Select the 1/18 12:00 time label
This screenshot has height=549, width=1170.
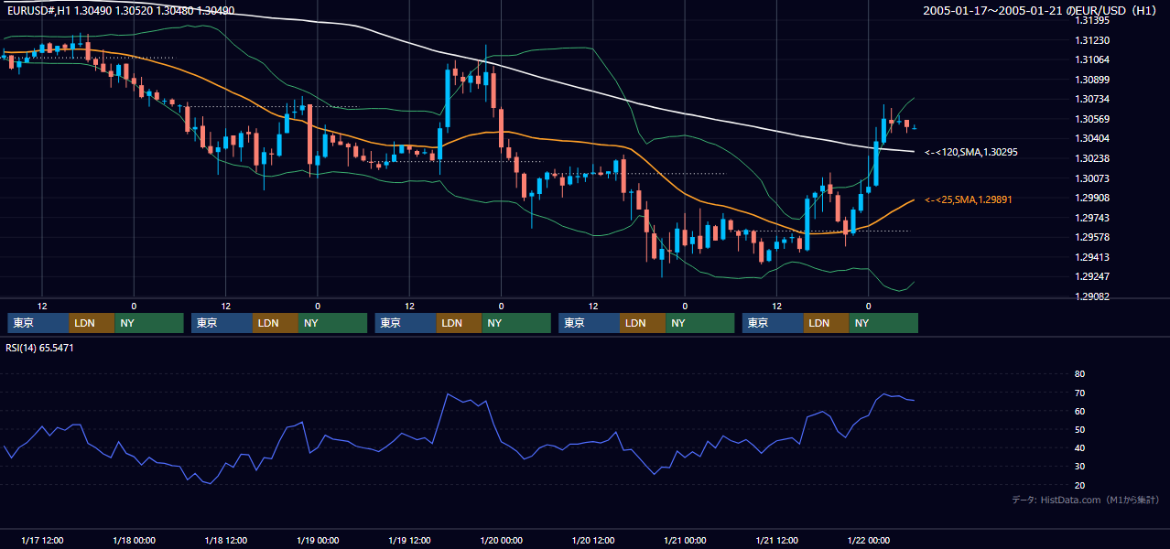tap(225, 541)
